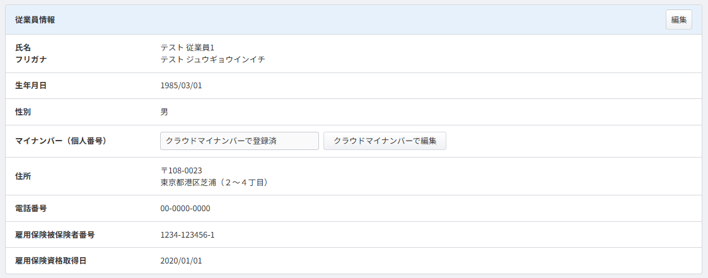Click the 編集 button in the header
Image resolution: width=708 pixels, height=278 pixels.
(678, 20)
